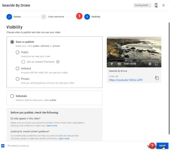Viewport: 170px width, 150px height.
Task: Mute the video preview volume icon
Action: pos(119,64)
